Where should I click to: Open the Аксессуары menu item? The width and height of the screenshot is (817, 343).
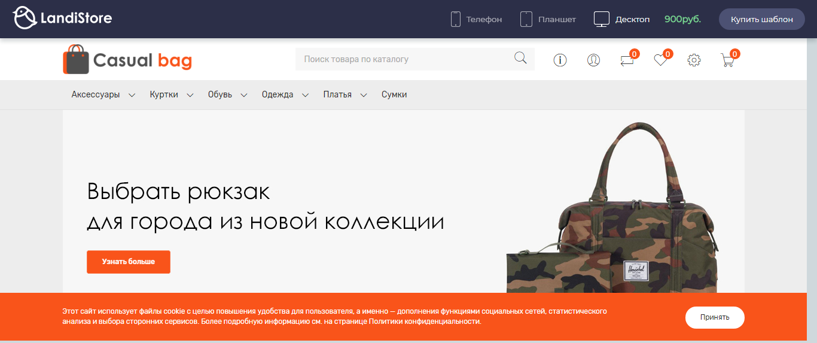tap(96, 94)
